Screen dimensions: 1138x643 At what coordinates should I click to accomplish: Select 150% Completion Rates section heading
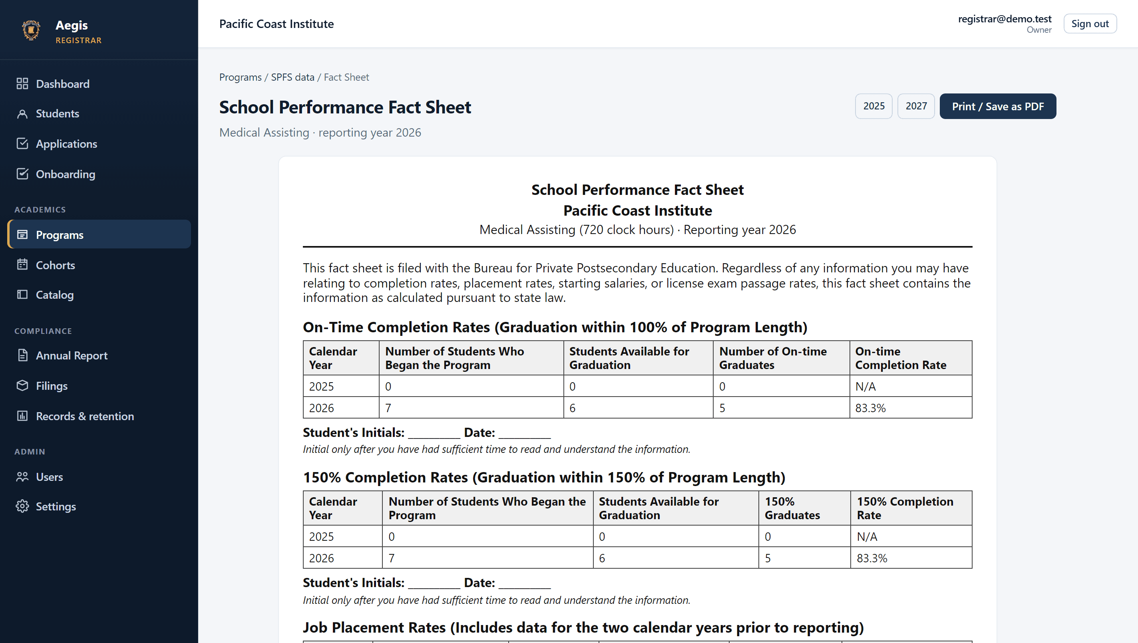point(544,477)
